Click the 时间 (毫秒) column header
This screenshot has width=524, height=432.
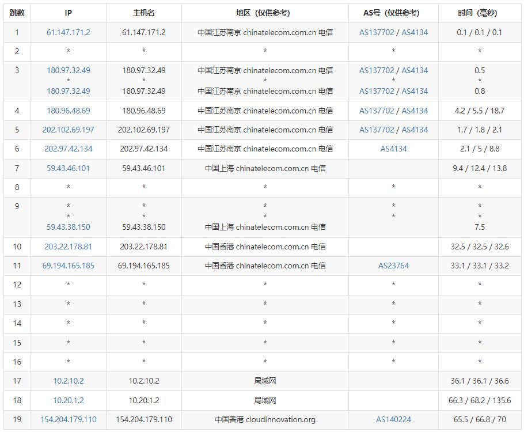click(x=480, y=13)
